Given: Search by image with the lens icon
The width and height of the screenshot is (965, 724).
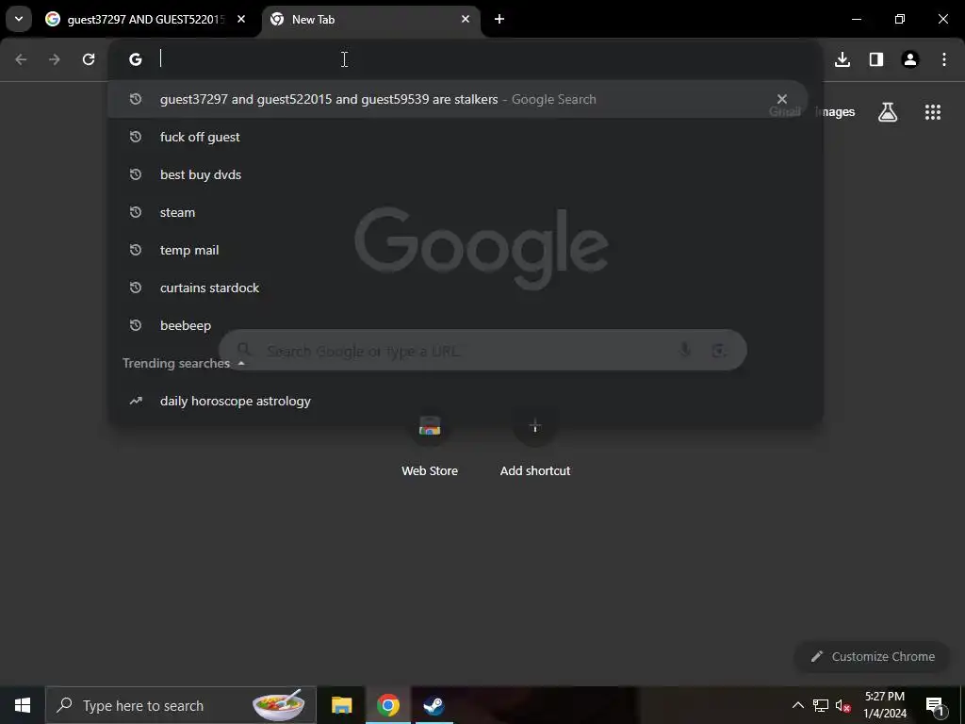Looking at the screenshot, I should pos(718,351).
